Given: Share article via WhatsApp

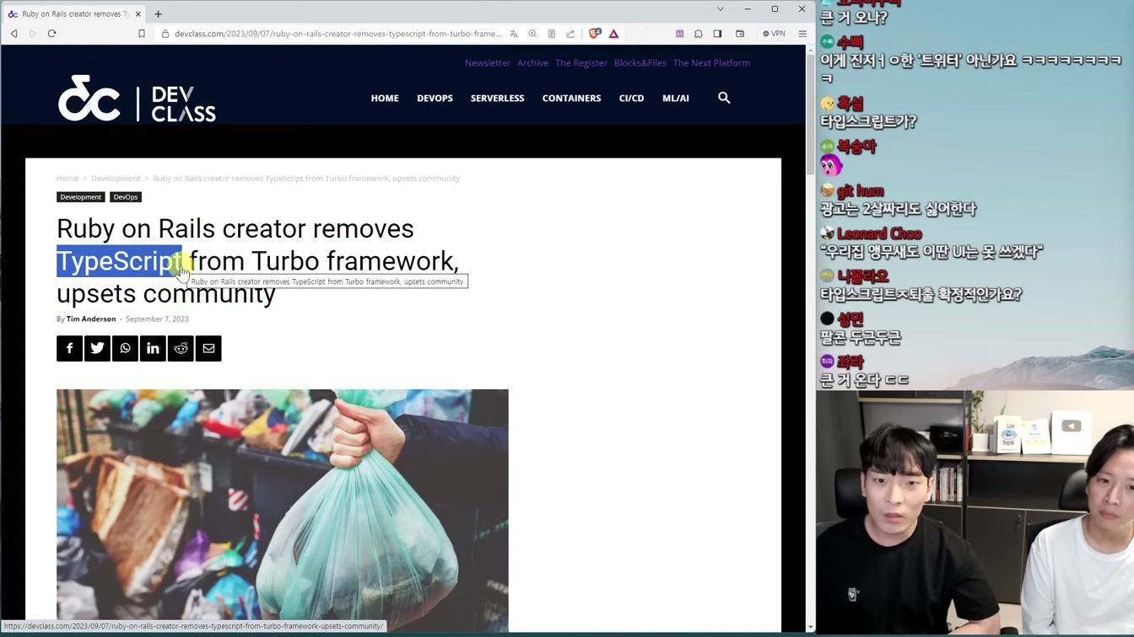Looking at the screenshot, I should point(125,348).
